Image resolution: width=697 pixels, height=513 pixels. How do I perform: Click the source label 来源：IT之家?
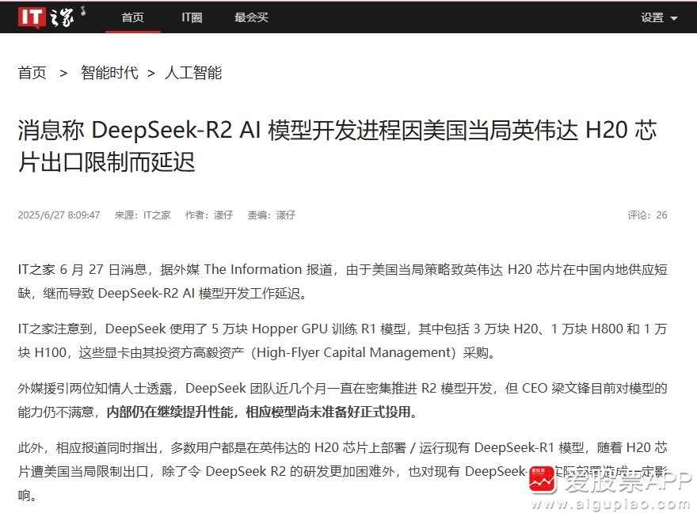pos(143,215)
